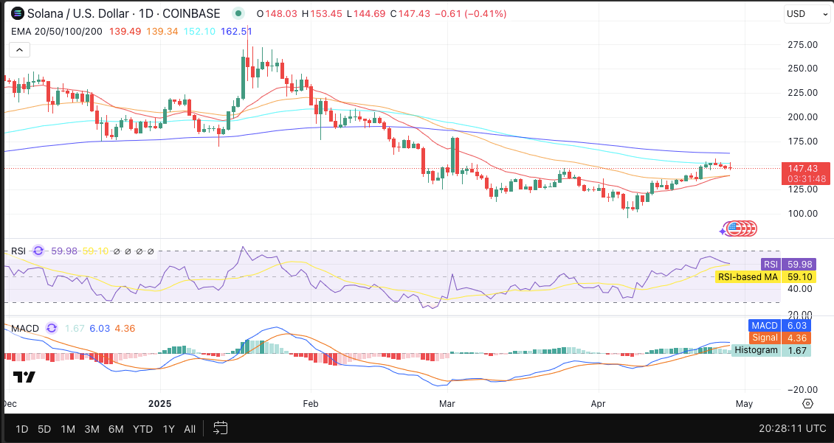Viewport: 834px width, 443px height.
Task: Click the EMA 100 value 152.10
Action: click(x=199, y=32)
